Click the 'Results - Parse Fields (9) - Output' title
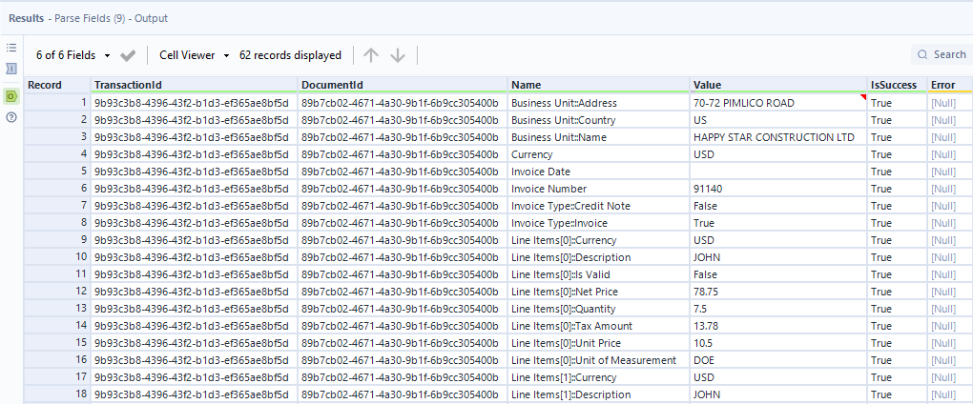This screenshot has width=973, height=404. click(88, 19)
